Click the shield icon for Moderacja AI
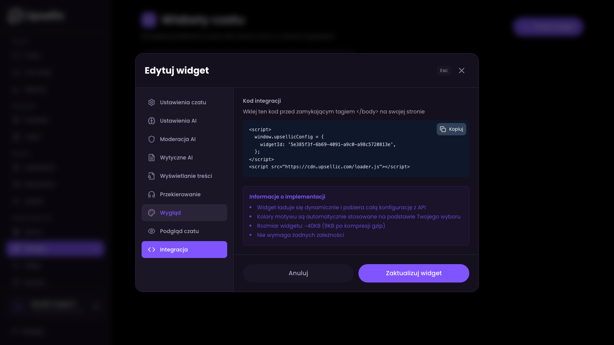Screen dimensions: 614x345 click(x=152, y=139)
